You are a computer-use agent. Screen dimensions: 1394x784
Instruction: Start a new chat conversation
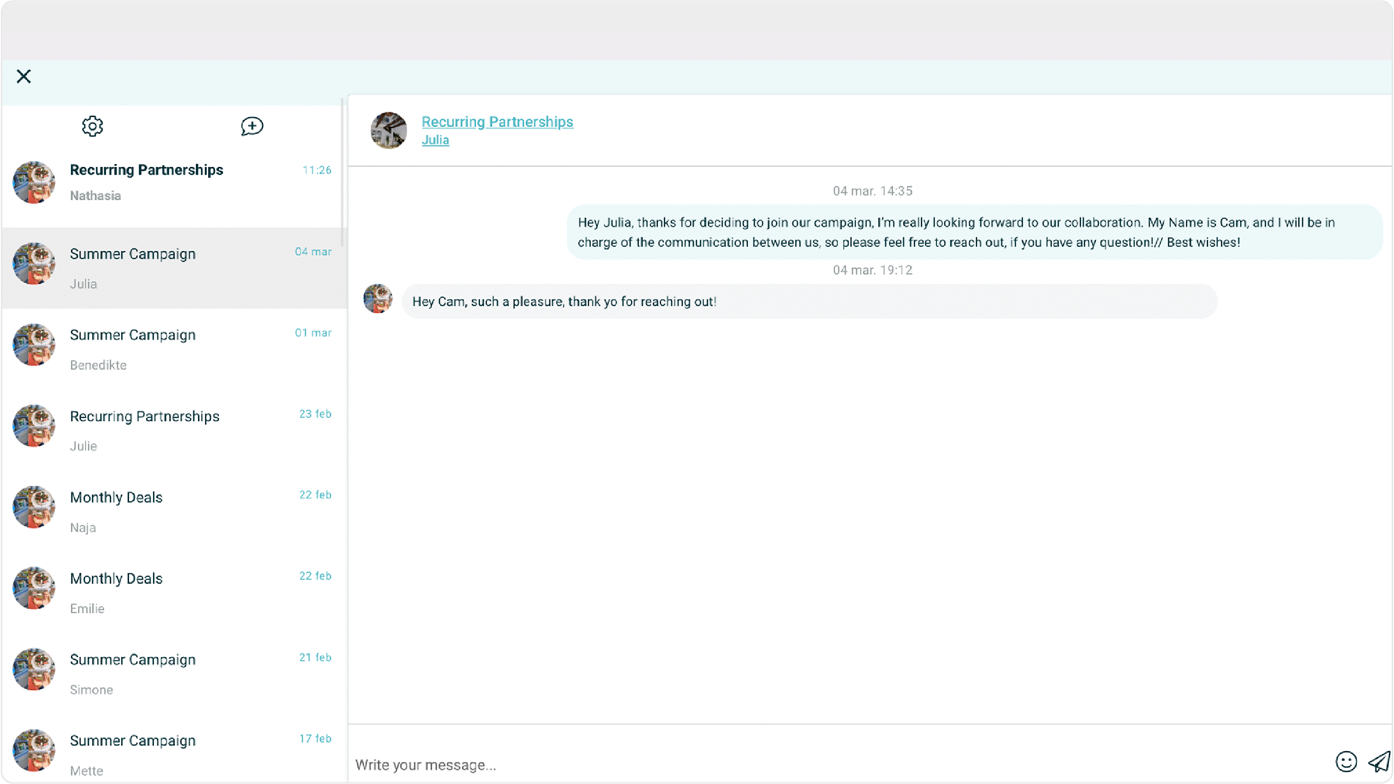252,126
